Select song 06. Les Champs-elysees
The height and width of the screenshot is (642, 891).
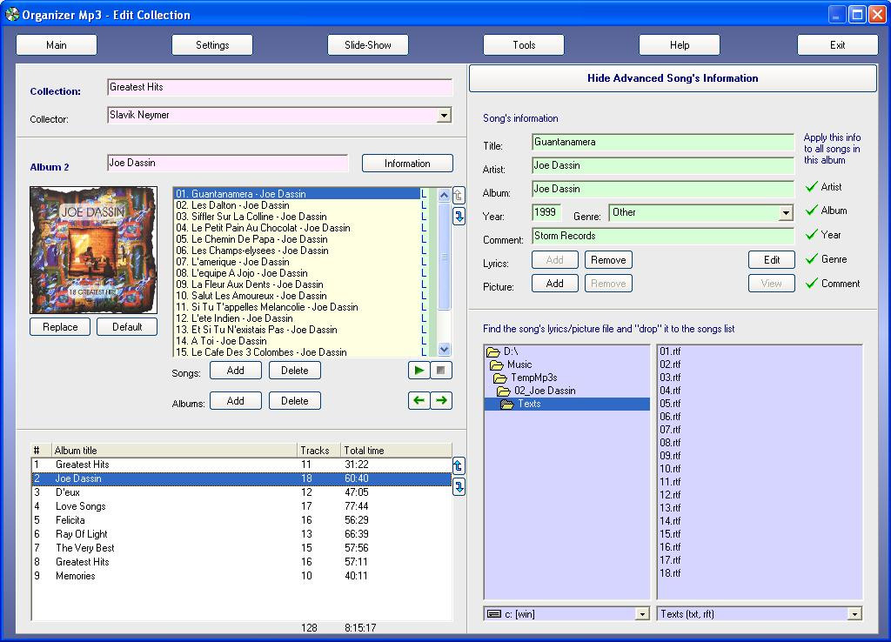(296, 251)
